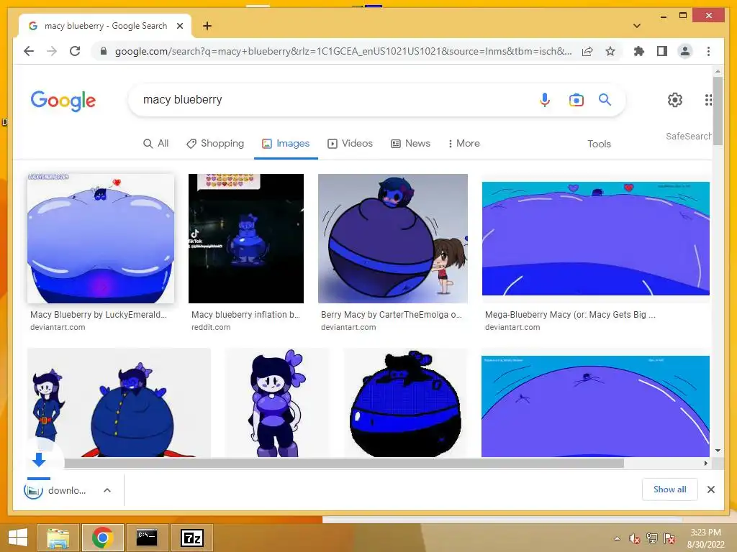Viewport: 737px width, 552px height.
Task: Open the Chrome profile avatar
Action: click(685, 51)
